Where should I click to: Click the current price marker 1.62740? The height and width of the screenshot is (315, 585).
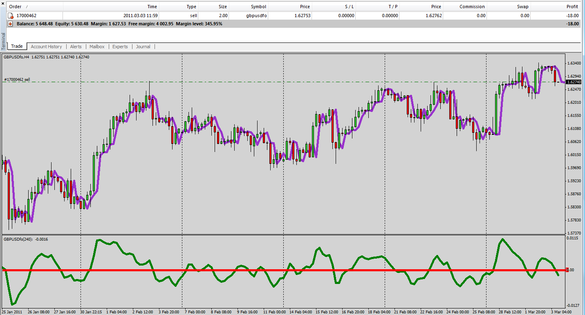tap(574, 82)
